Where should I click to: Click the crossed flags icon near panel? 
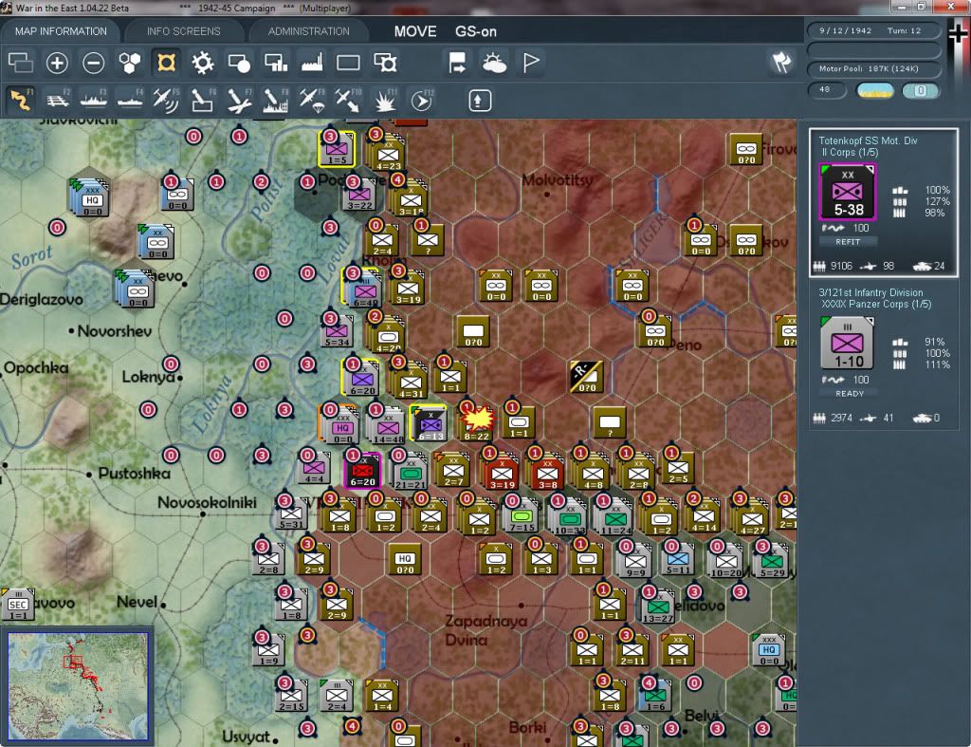pyautogui.click(x=781, y=62)
